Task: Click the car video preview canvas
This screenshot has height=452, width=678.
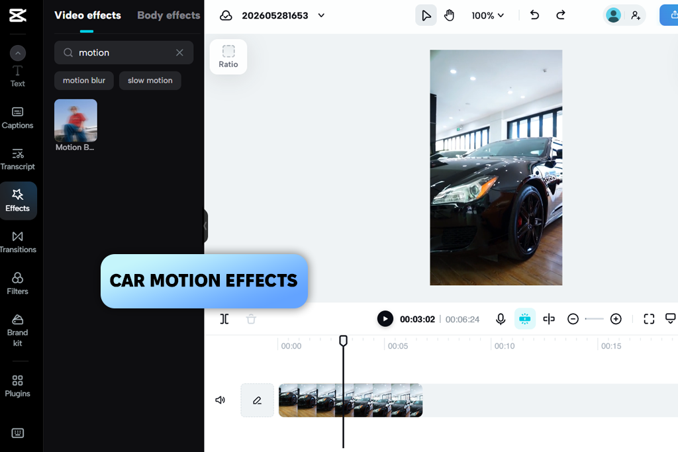Action: tap(496, 167)
